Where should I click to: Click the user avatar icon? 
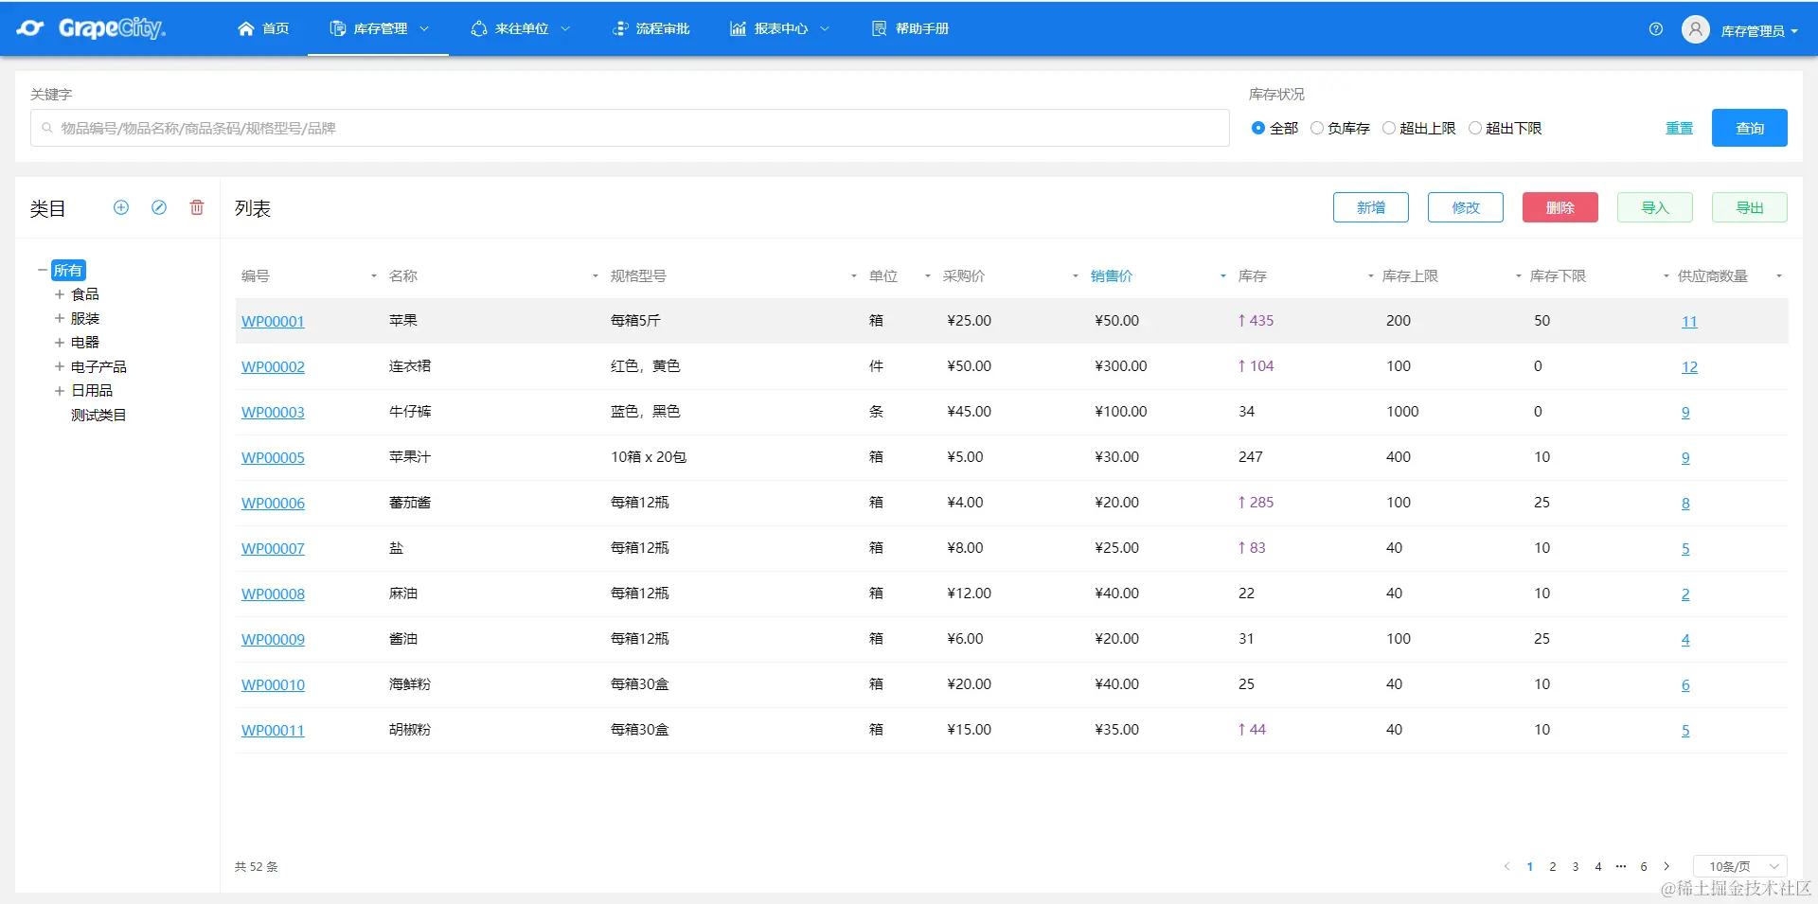coord(1695,29)
